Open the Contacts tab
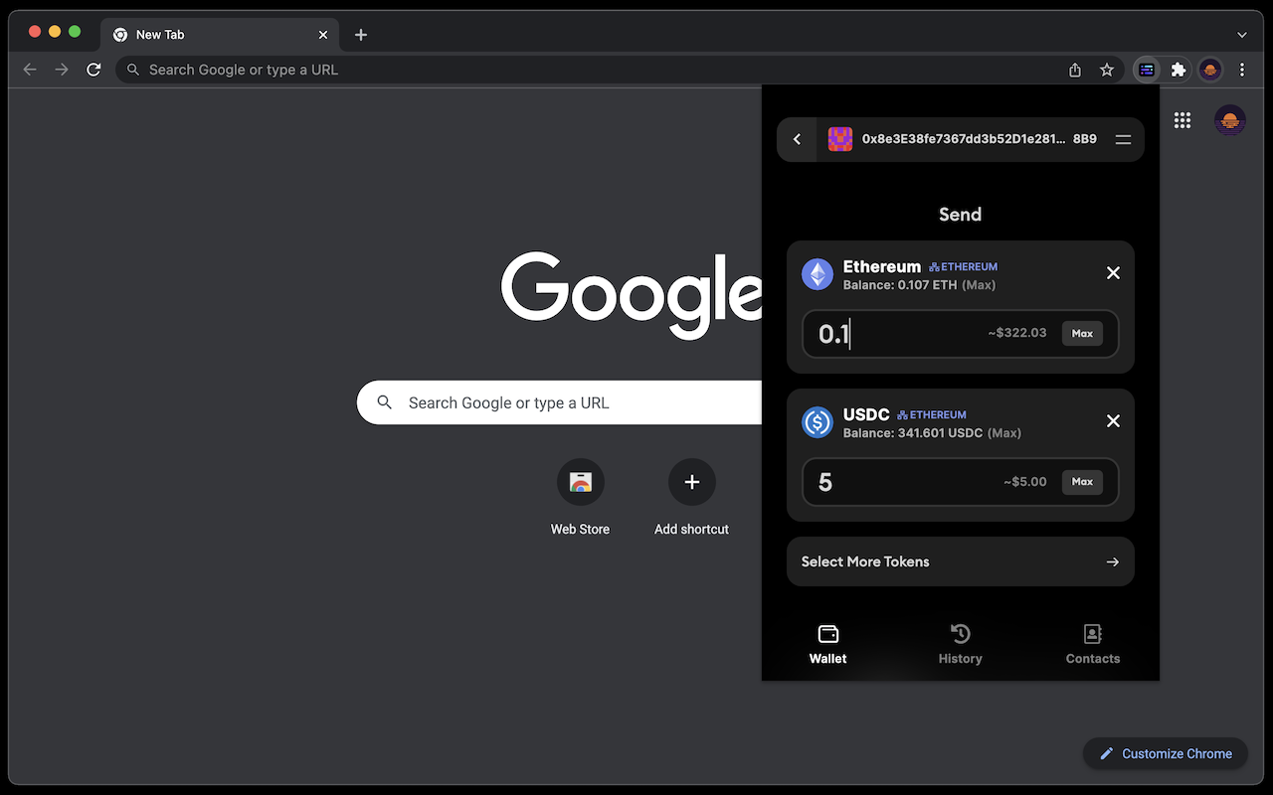 pyautogui.click(x=1092, y=644)
